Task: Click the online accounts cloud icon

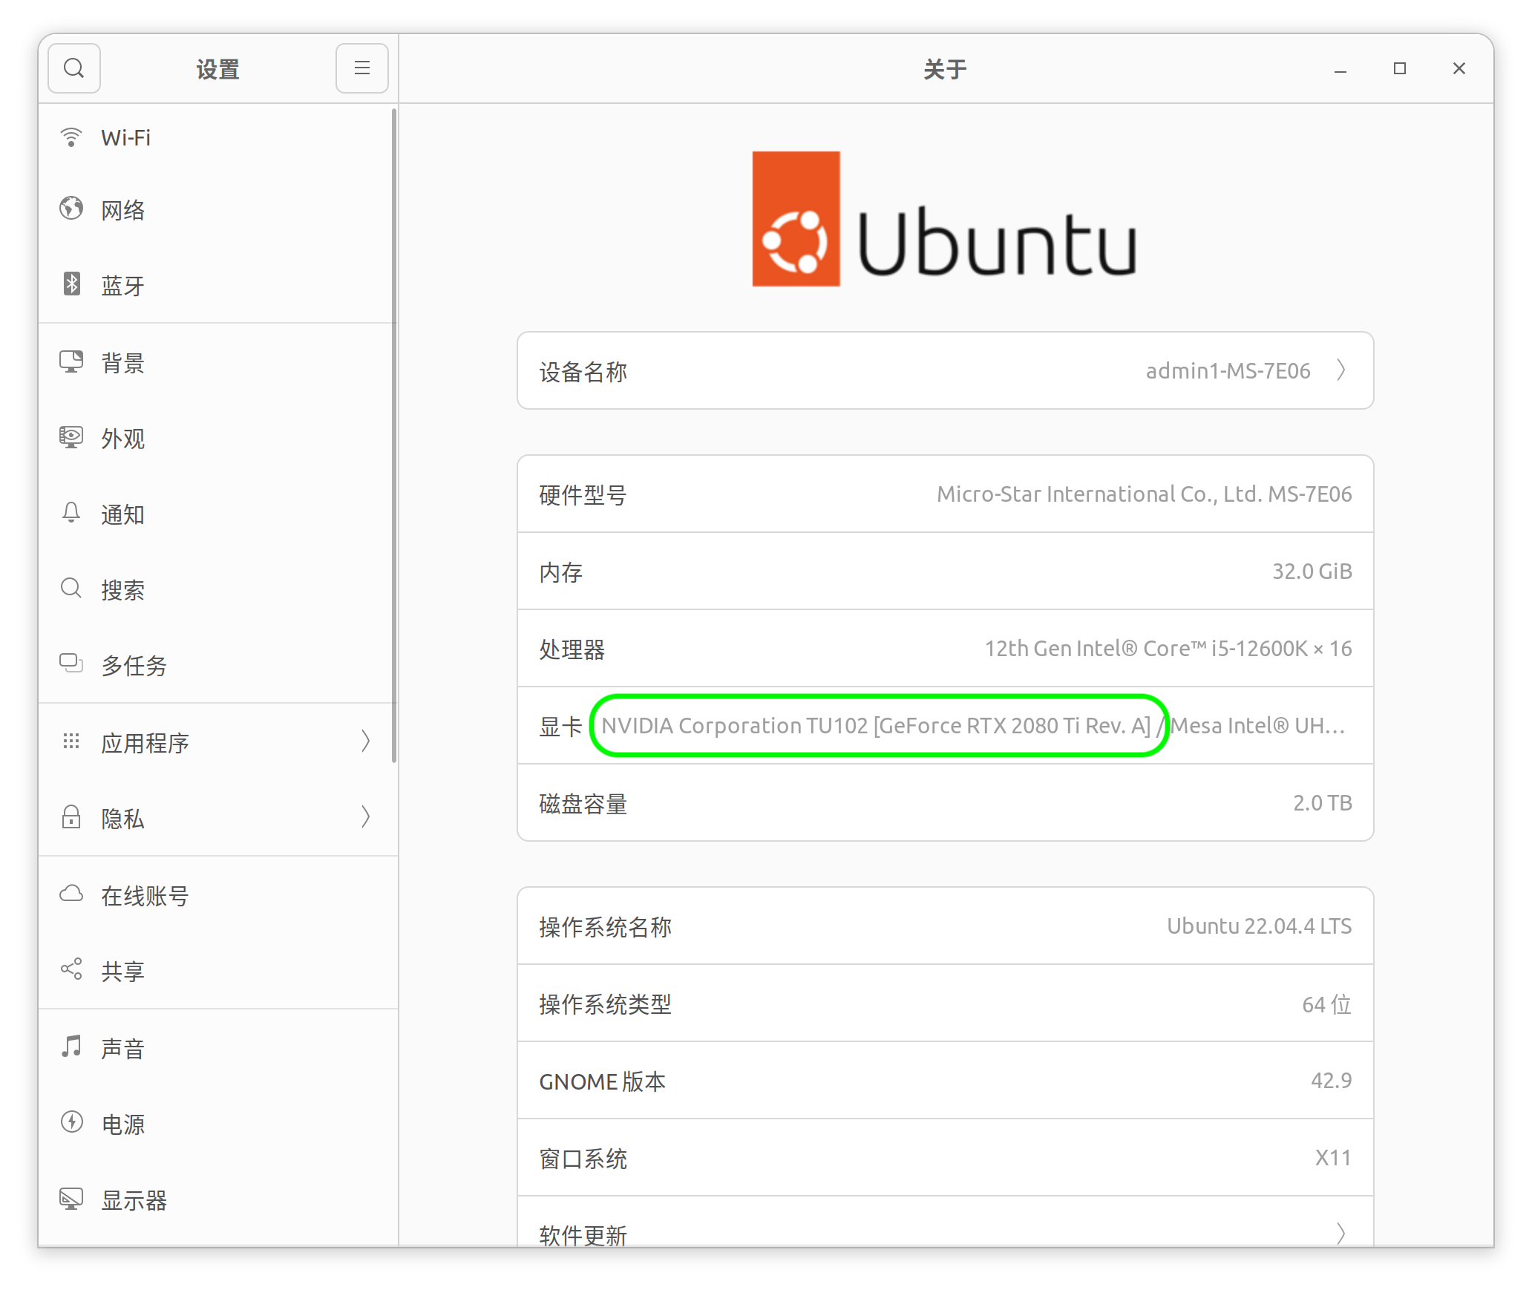Action: (71, 894)
